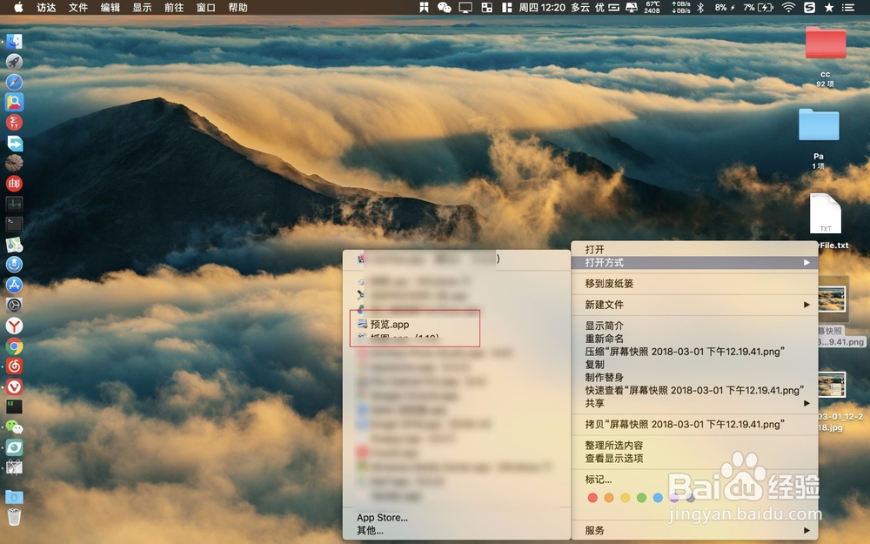The height and width of the screenshot is (544, 870).
Task: Open Safari from the Dock
Action: tap(14, 82)
